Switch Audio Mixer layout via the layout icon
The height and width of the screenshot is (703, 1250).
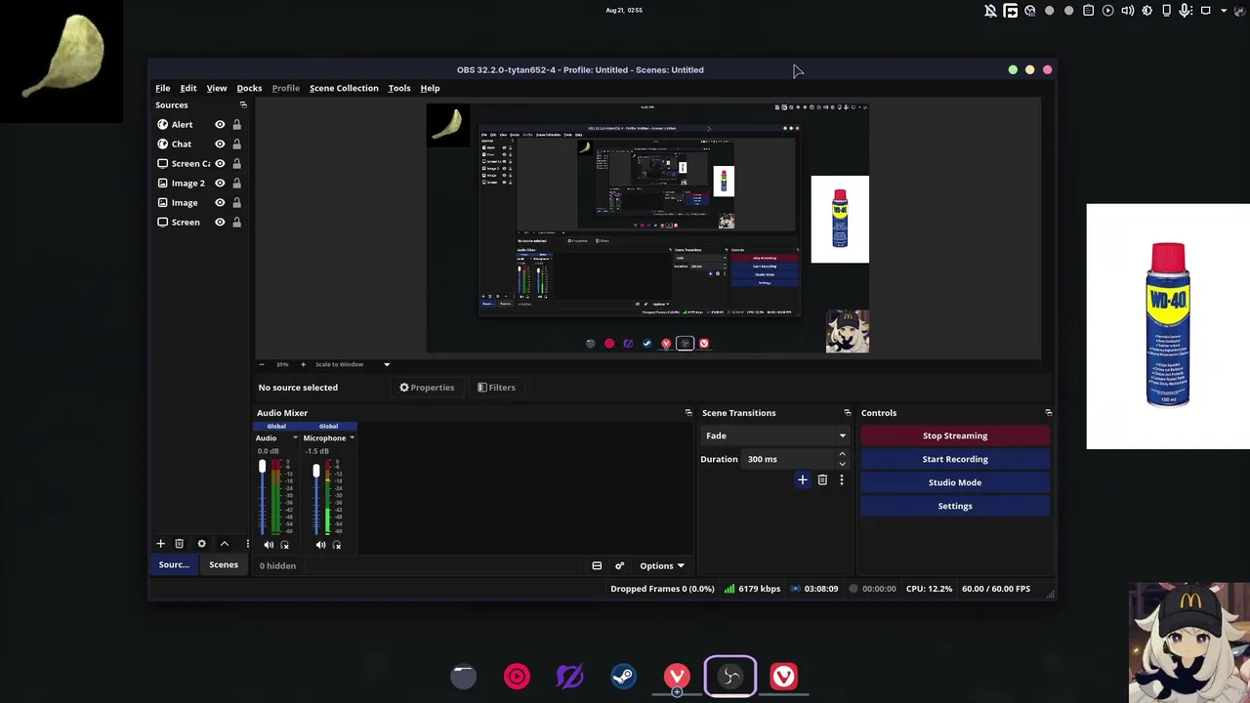point(597,565)
